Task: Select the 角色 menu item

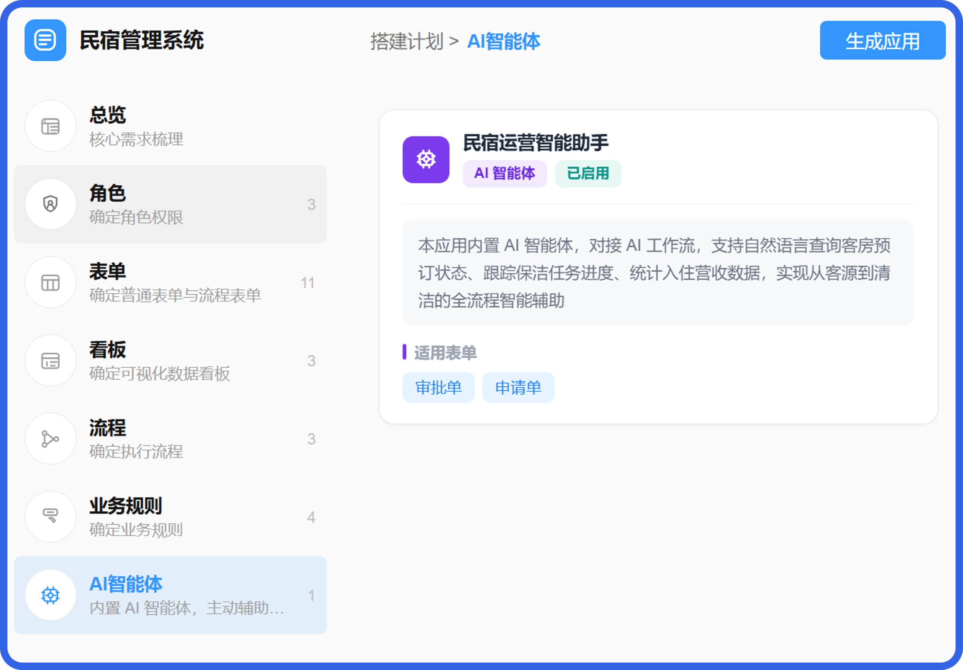Action: [170, 204]
